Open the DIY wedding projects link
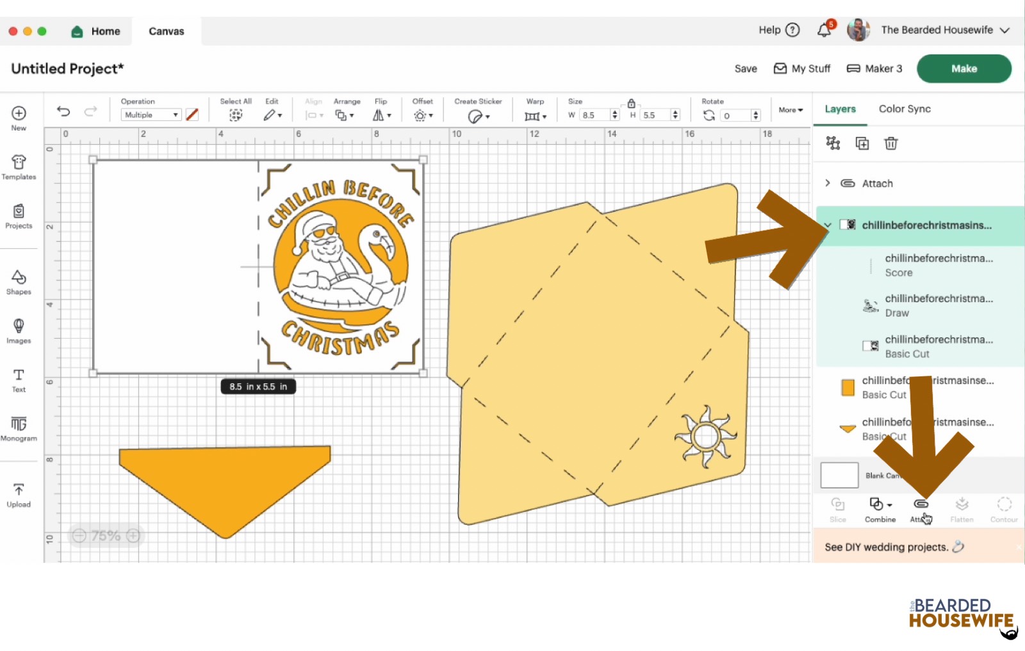The width and height of the screenshot is (1025, 651). click(894, 547)
